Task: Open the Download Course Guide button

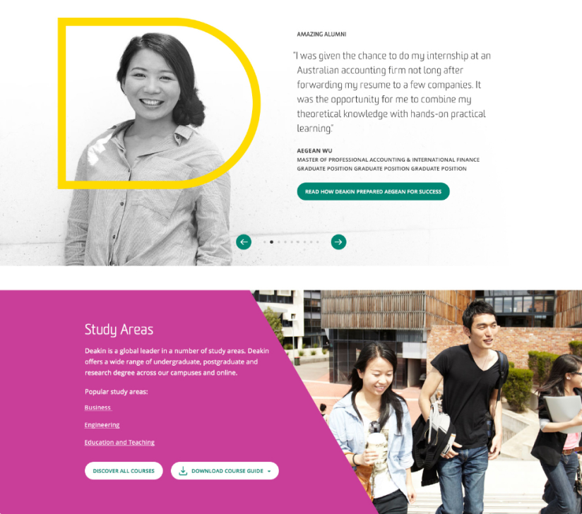Action: pos(225,471)
